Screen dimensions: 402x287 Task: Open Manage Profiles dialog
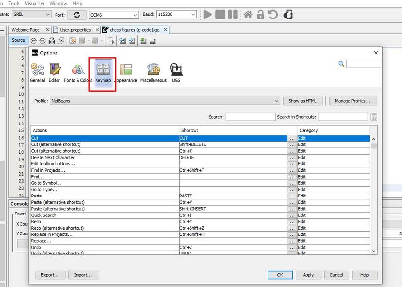click(x=352, y=101)
